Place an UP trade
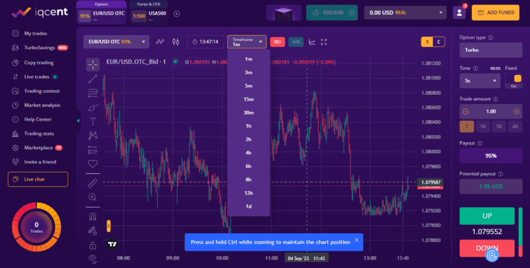 point(487,216)
